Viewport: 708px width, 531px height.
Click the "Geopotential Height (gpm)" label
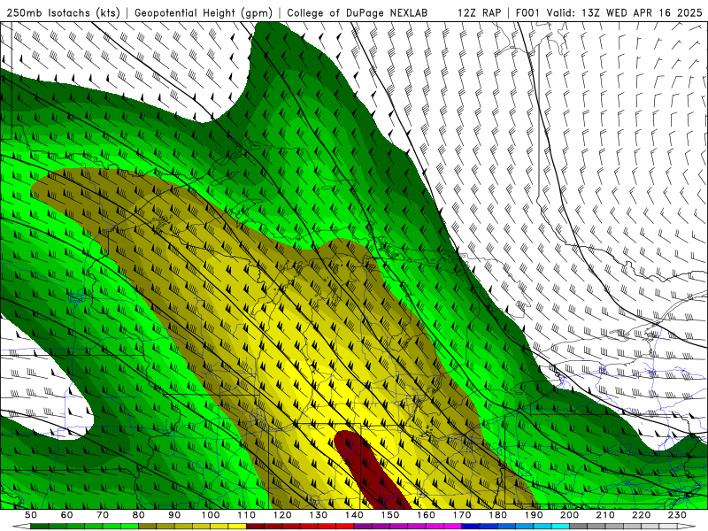[x=204, y=13]
